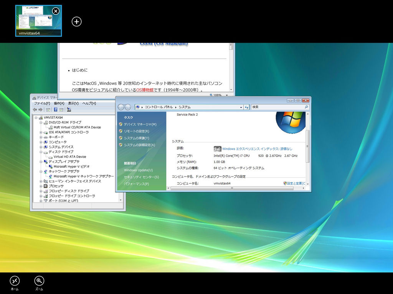Image resolution: width=393 pixels, height=294 pixels.
Task: Open セキュリティ センター(S) related link
Action: [x=141, y=177]
